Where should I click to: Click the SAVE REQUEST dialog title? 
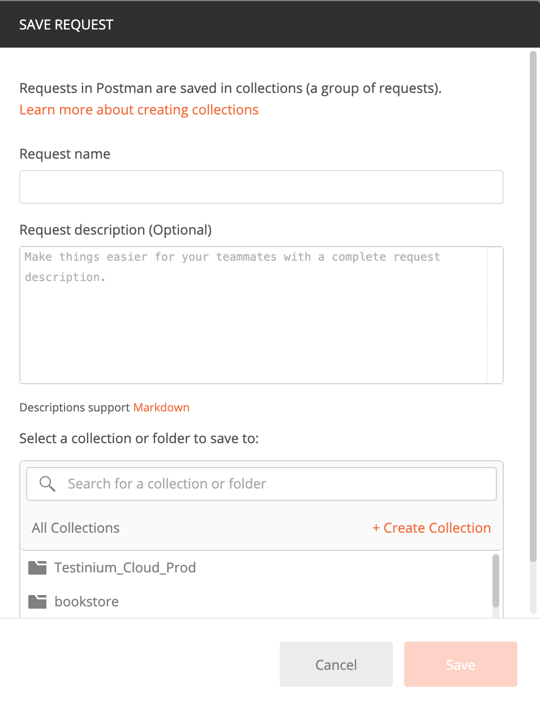click(x=66, y=25)
